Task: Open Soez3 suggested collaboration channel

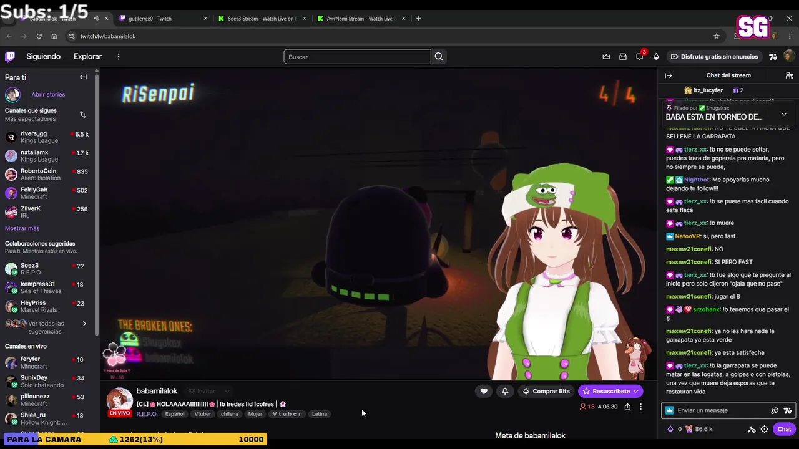Action: [x=47, y=269]
